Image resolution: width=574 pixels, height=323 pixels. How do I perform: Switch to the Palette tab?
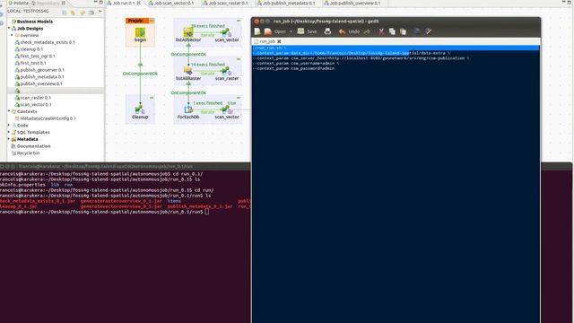18,3
